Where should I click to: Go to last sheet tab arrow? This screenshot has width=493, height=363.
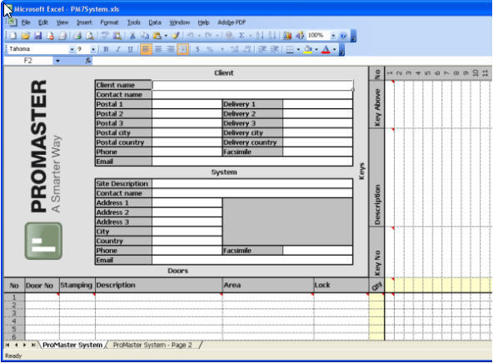pos(33,345)
